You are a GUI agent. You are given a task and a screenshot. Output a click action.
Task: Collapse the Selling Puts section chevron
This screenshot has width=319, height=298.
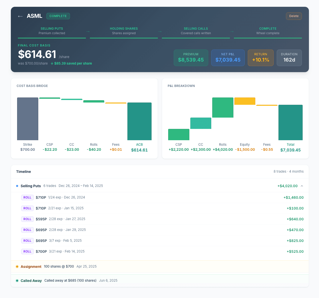(302, 186)
